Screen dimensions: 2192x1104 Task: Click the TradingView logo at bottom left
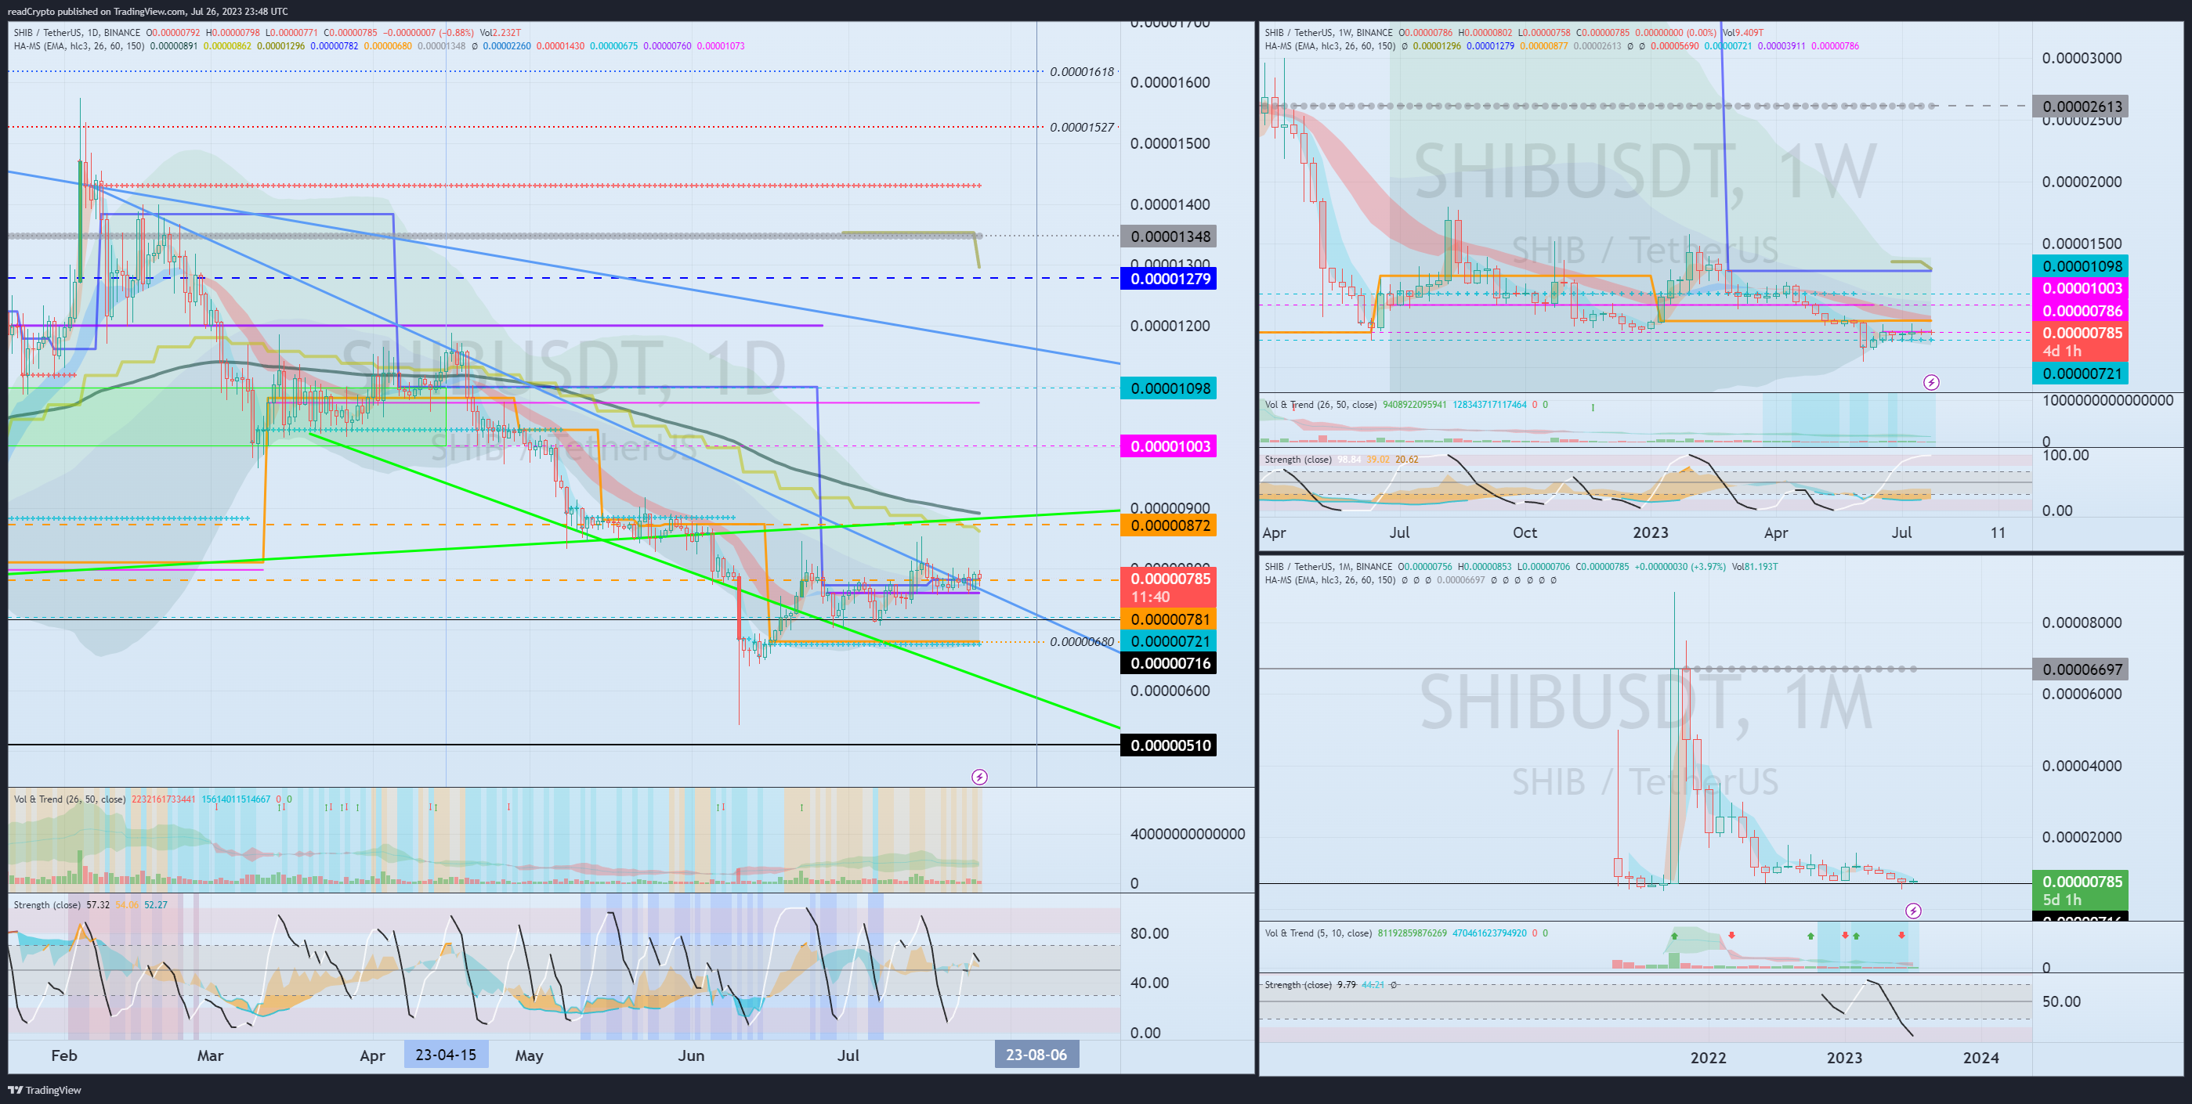coord(45,1090)
